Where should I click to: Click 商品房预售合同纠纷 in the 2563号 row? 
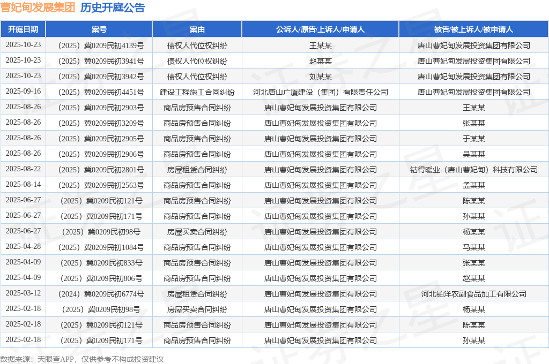[x=197, y=185]
